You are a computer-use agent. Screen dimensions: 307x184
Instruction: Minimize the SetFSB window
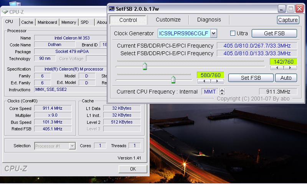pyautogui.click(x=281, y=9)
